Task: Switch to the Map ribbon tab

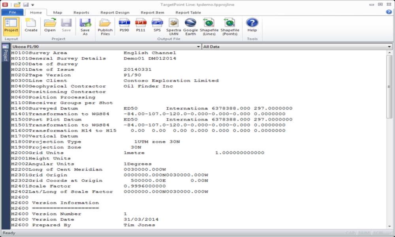Action: click(58, 13)
